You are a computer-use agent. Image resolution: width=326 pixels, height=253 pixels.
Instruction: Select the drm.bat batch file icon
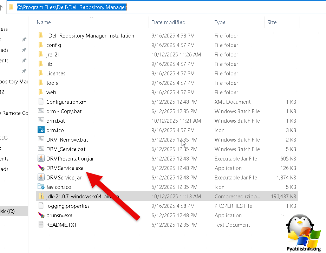tap(41, 121)
